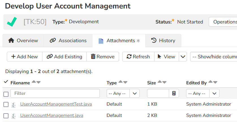Click the Add New button
This screenshot has height=122, width=237.
pyautogui.click(x=25, y=57)
